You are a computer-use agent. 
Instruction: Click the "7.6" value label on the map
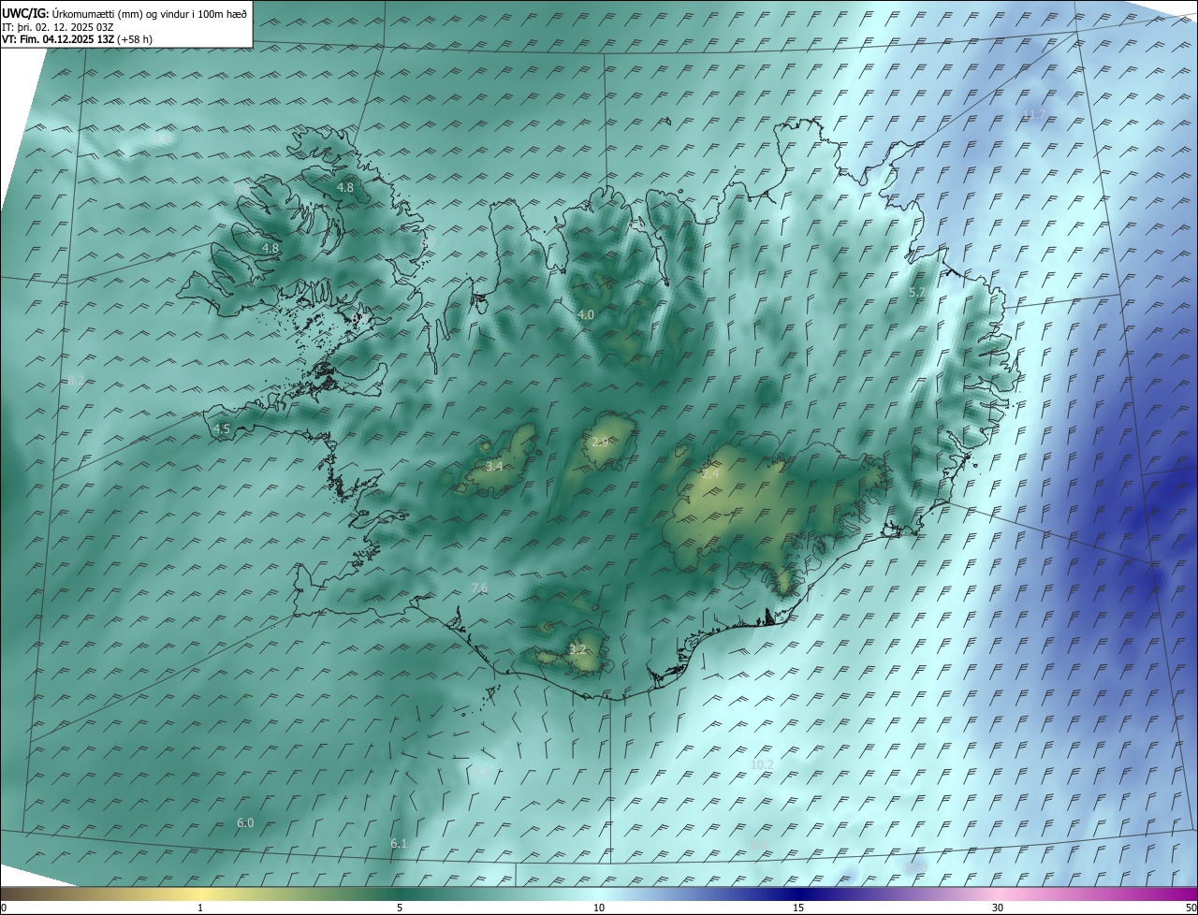click(x=479, y=588)
